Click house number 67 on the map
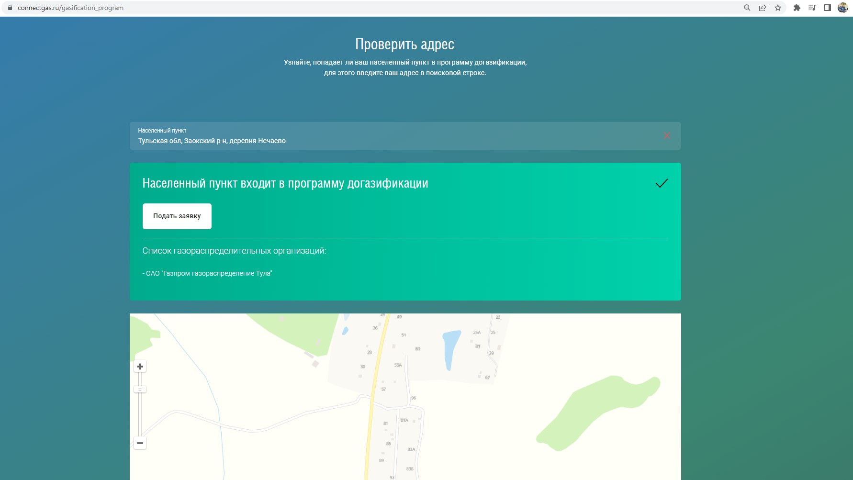 point(487,378)
